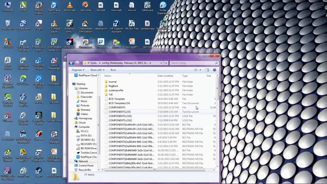Select OS (C:) drive in navigation pane
327x184 pixels.
[x=84, y=131]
